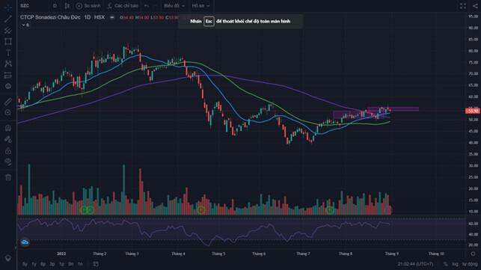481x270 pixels.
Task: Open the prediction and measurement tools
Action: pos(8,76)
